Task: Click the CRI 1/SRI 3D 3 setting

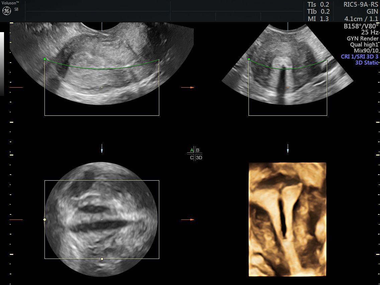Action: click(x=360, y=57)
